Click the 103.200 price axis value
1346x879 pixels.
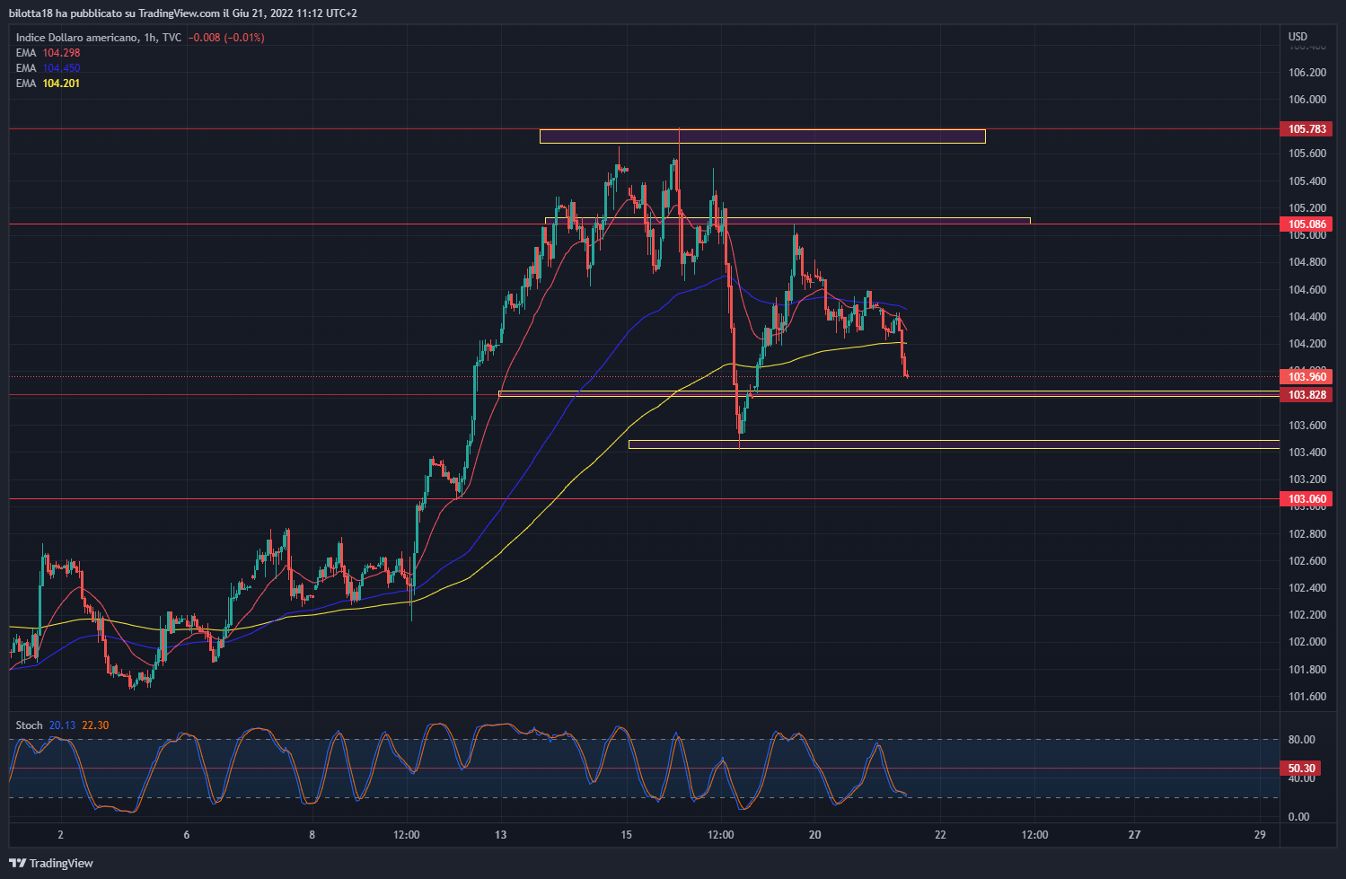[1307, 479]
